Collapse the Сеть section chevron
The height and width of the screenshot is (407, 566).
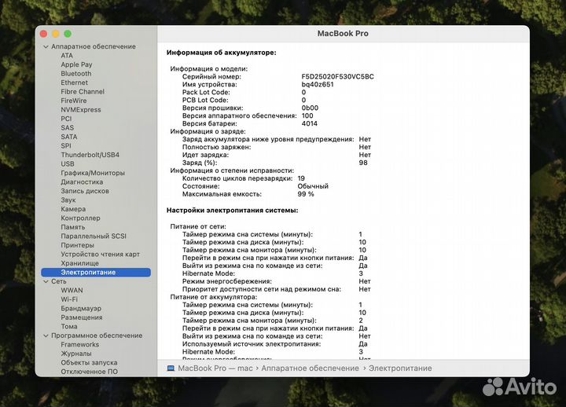(x=46, y=281)
